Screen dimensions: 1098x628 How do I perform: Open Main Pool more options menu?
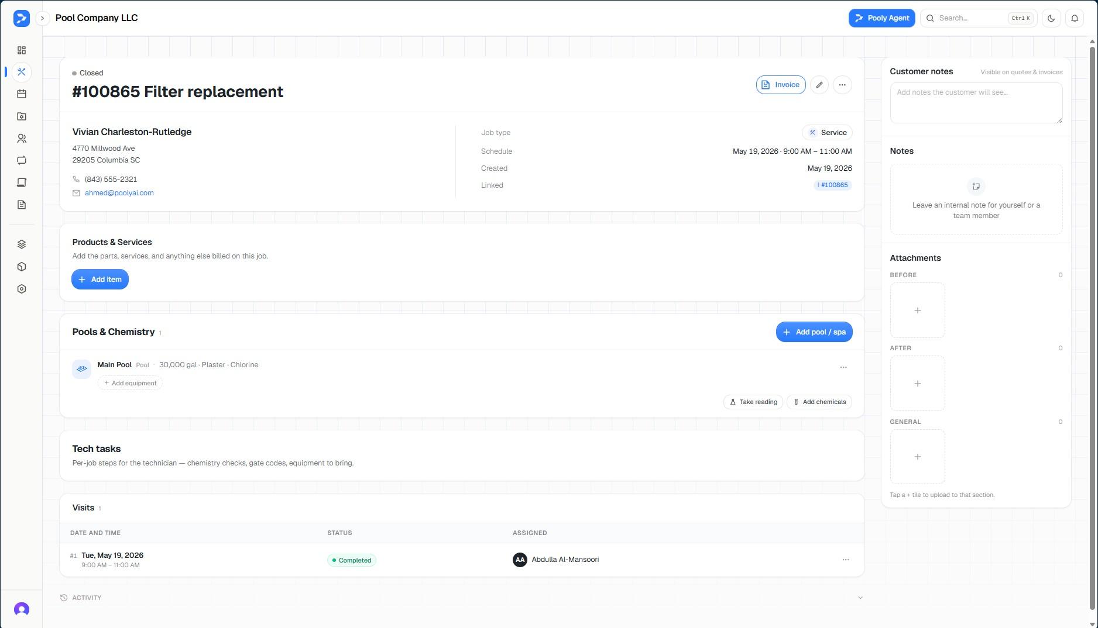point(843,367)
